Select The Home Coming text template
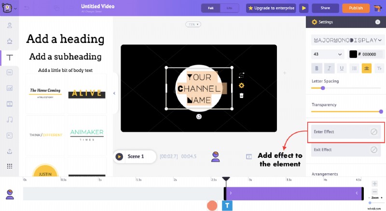The width and height of the screenshot is (386, 211). click(45, 94)
